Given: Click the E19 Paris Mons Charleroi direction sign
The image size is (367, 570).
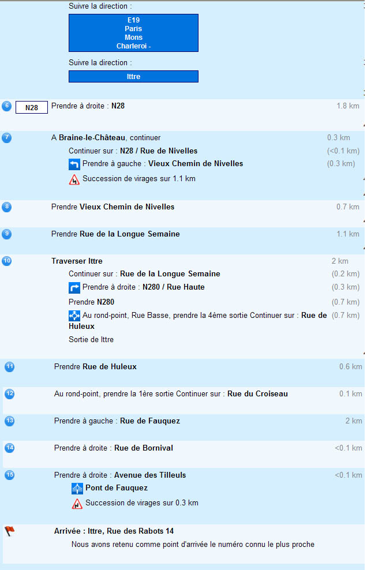Looking at the screenshot, I should tap(133, 33).
